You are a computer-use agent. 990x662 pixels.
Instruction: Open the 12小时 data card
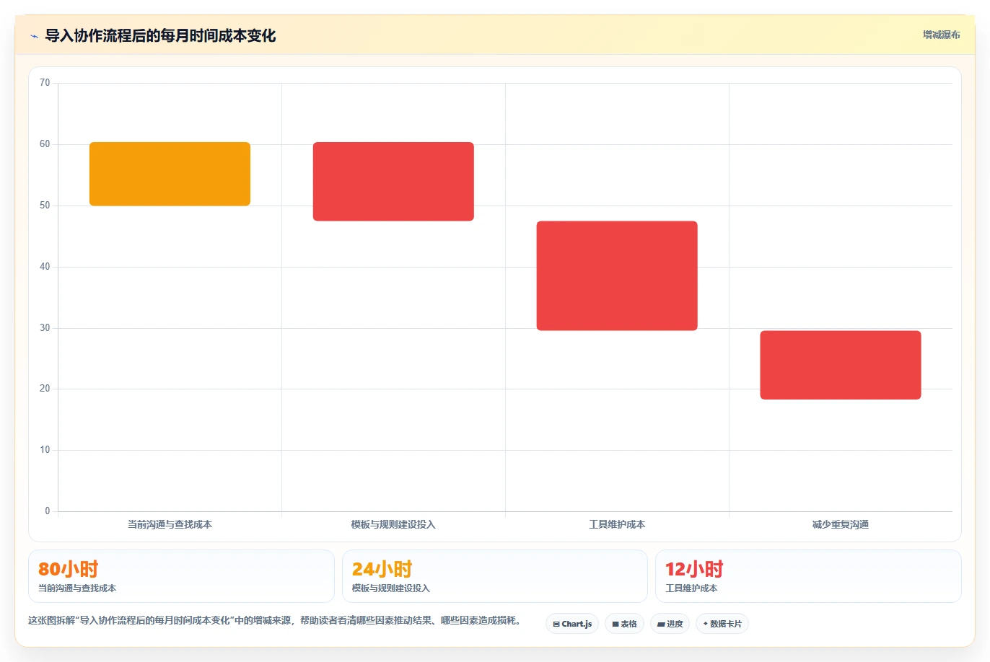point(808,576)
